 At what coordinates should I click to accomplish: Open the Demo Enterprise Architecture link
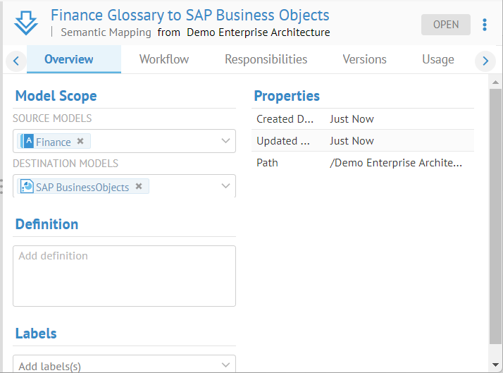[x=258, y=32]
